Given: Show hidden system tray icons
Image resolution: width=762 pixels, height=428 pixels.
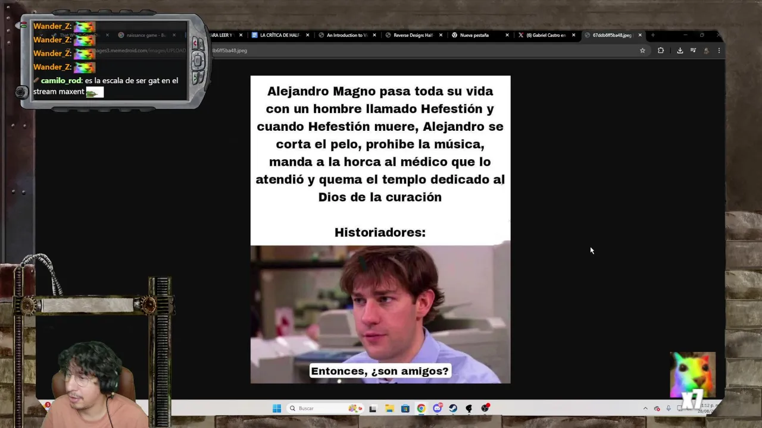Looking at the screenshot, I should [645, 408].
